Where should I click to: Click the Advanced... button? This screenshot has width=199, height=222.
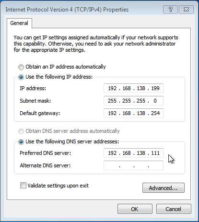point(164,188)
